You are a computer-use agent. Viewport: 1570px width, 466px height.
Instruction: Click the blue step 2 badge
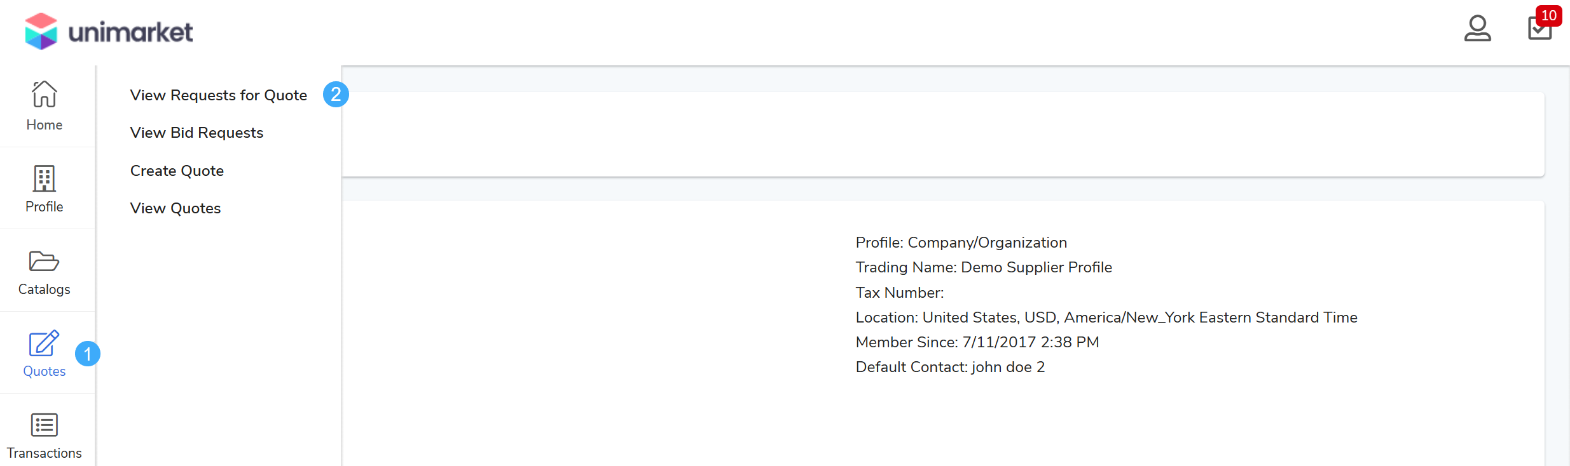[336, 95]
